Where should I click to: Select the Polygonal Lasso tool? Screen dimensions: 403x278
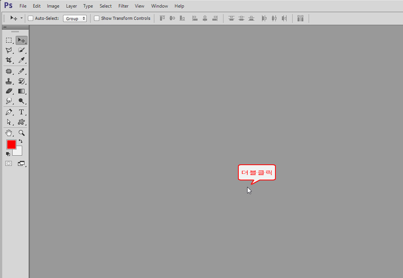pyautogui.click(x=9, y=50)
